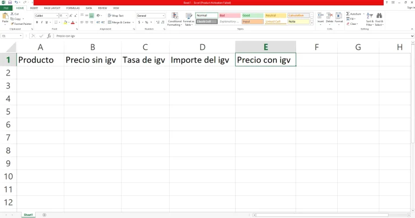This screenshot has width=415, height=218.
Task: Open Sort & Filter options
Action: point(370,19)
